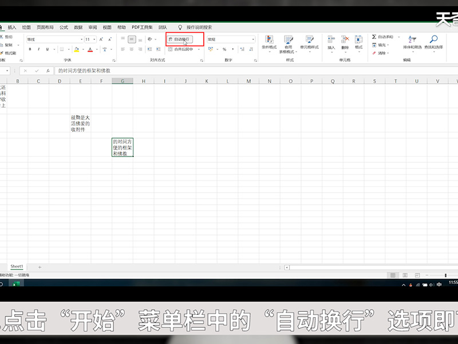Open the font name combo box
Viewport: 458px width, 344px height.
pos(54,39)
